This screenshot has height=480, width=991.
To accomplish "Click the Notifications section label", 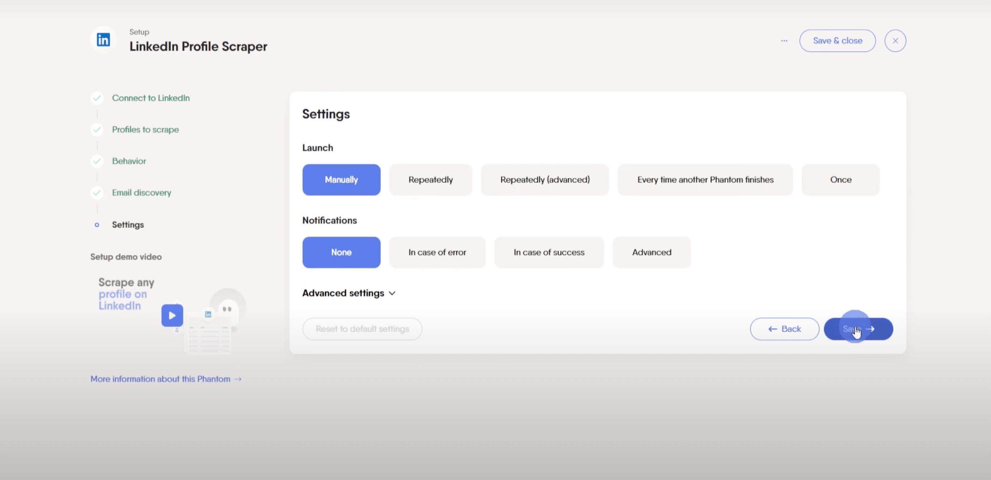I will pos(329,220).
